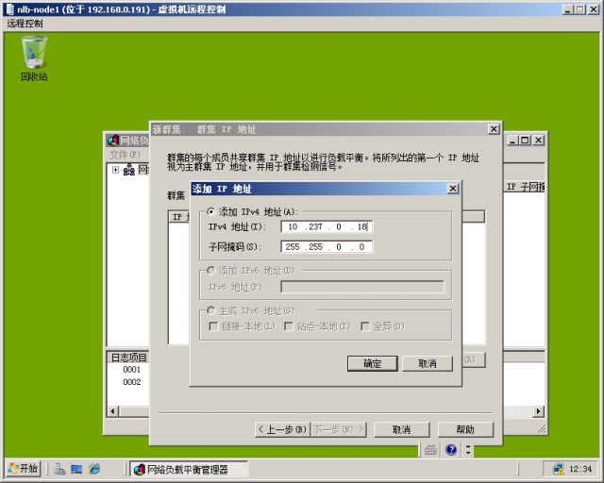Image resolution: width=604 pixels, height=483 pixels.
Task: Open the language bar options arrow
Action: (467, 450)
